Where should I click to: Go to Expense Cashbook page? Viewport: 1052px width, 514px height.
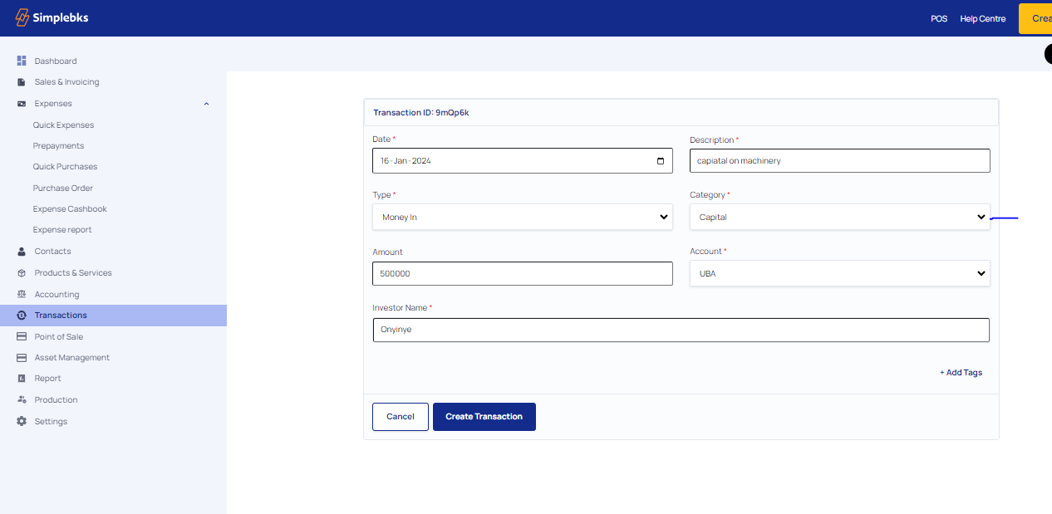[x=70, y=209]
